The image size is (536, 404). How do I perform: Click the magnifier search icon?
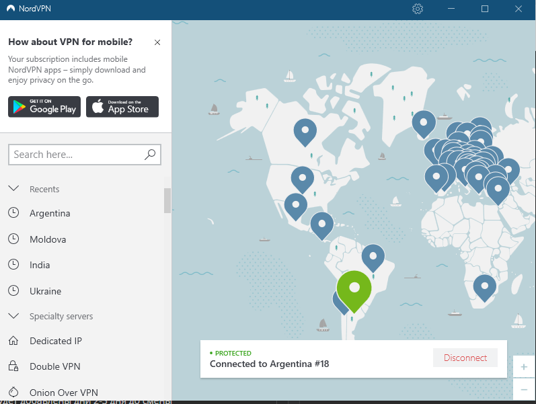(150, 155)
